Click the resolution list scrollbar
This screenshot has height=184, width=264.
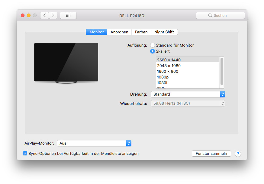(x=222, y=72)
